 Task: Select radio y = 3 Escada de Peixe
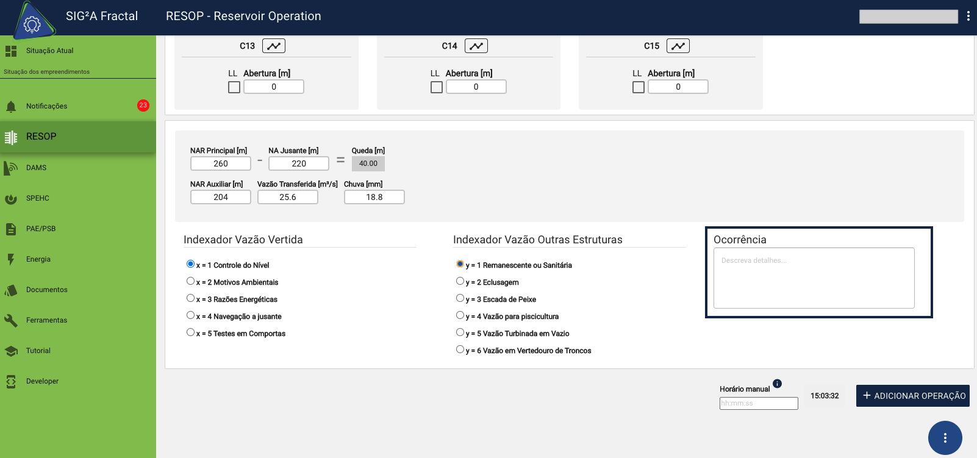(x=460, y=298)
